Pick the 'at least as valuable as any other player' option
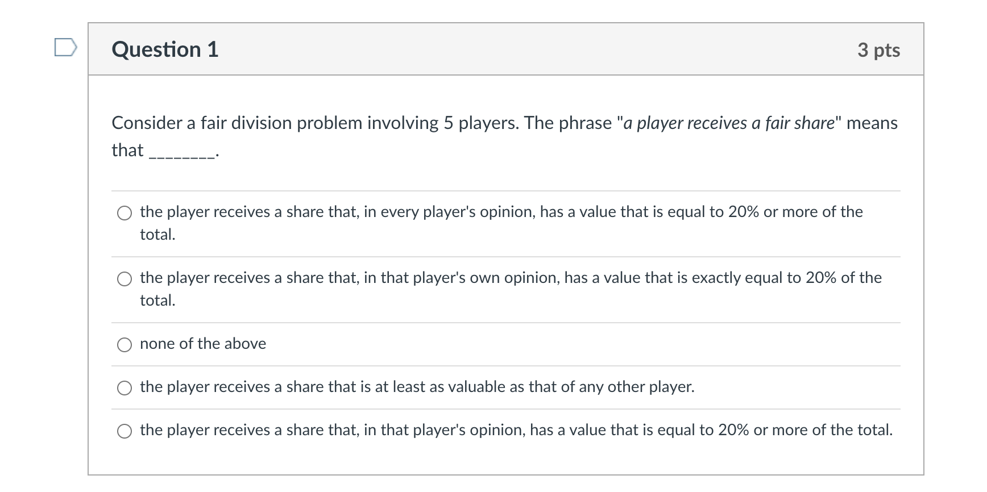Screen dimensions: 987x492 coord(124,387)
